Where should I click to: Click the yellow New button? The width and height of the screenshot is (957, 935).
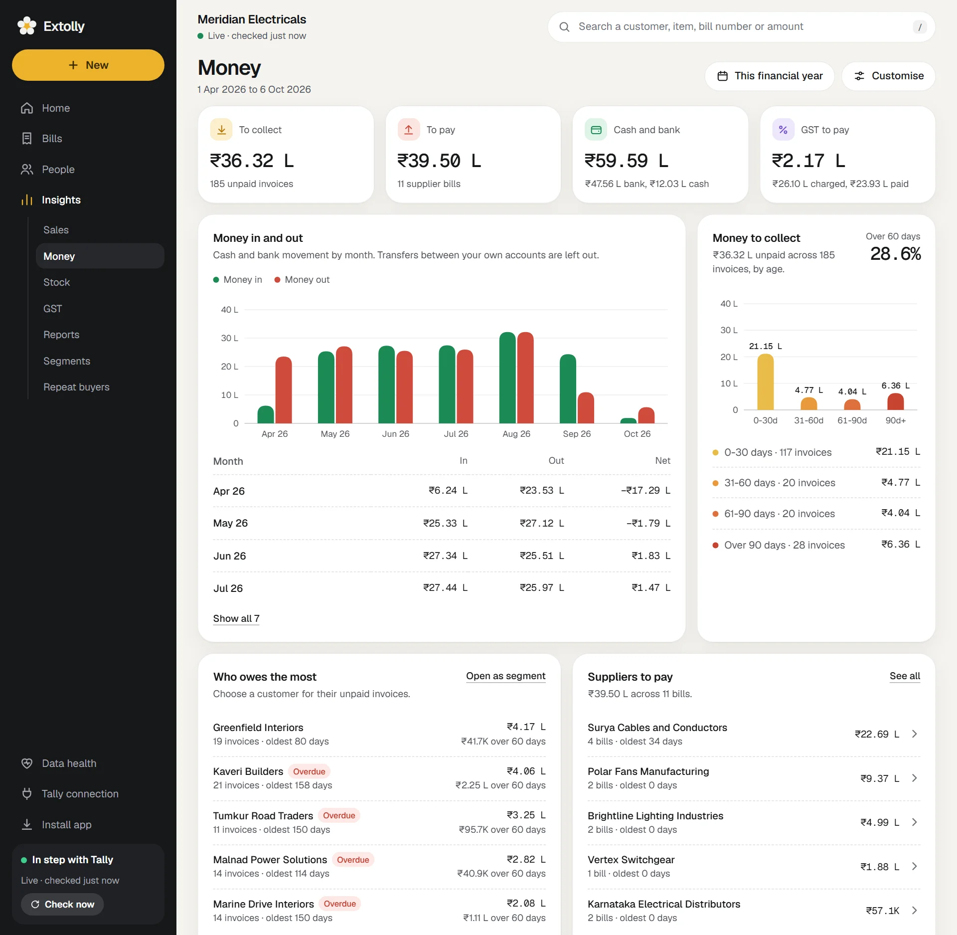pos(88,65)
